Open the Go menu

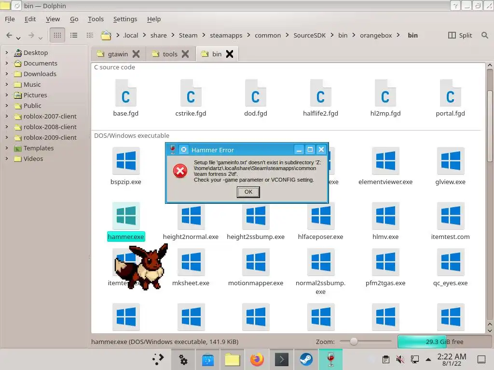74,19
